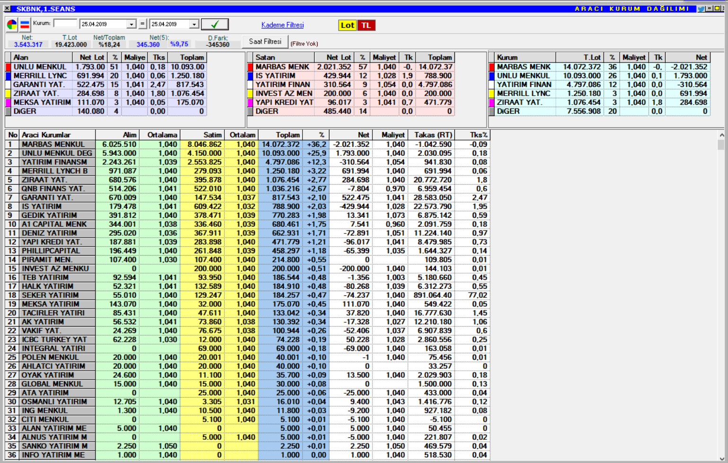The height and width of the screenshot is (463, 728).
Task: Open the pie chart view icon
Action: coord(12,25)
